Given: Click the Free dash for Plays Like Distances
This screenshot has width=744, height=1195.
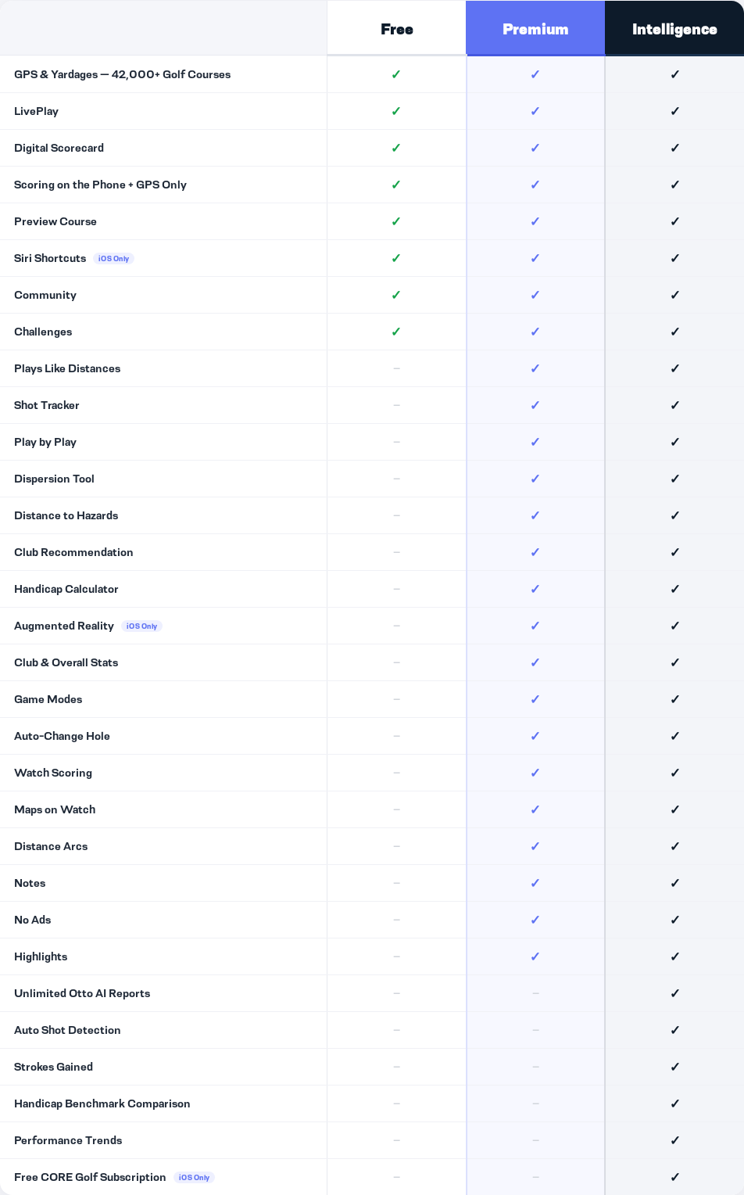Looking at the screenshot, I should 396,368.
